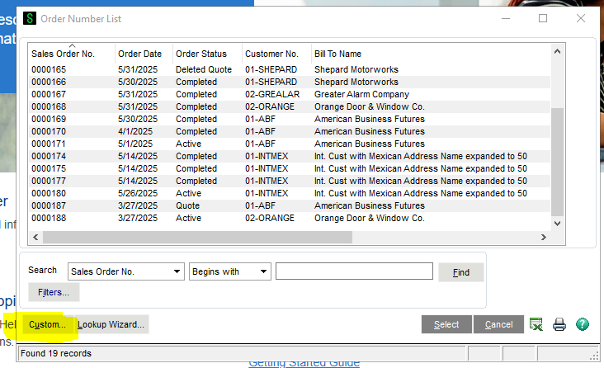
Task: Click the Custom... button
Action: coord(47,324)
